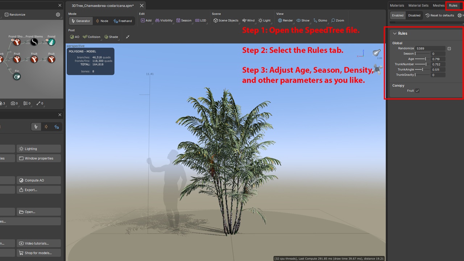Screen dimensions: 464x261
Task: Open node graph settings gear
Action: point(58,14)
